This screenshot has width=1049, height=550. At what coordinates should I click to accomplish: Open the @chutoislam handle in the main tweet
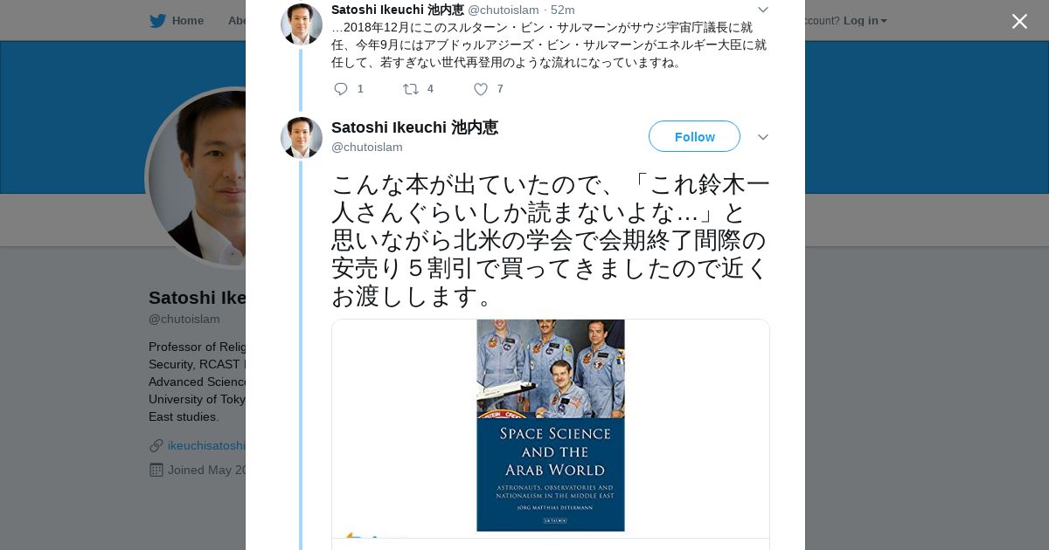click(367, 147)
